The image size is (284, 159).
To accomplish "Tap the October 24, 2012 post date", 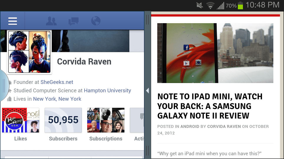I will pos(213,130).
